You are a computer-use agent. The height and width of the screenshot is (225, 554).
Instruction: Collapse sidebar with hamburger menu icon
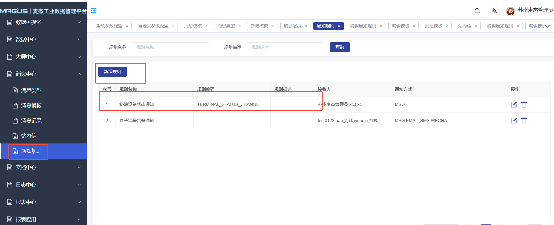pos(94,11)
